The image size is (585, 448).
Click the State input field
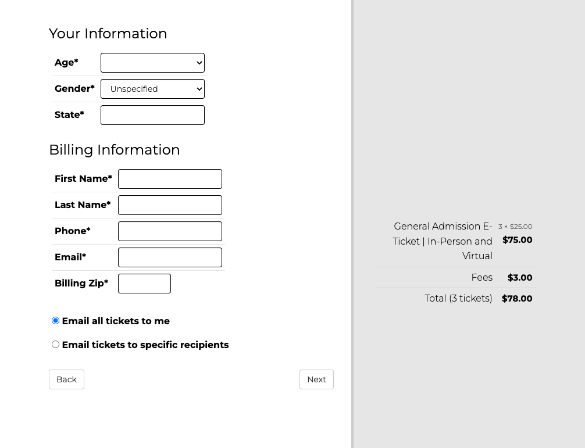152,115
